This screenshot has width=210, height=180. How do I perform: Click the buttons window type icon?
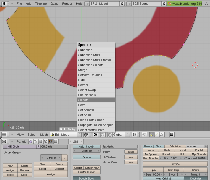pyautogui.click(x=5, y=141)
